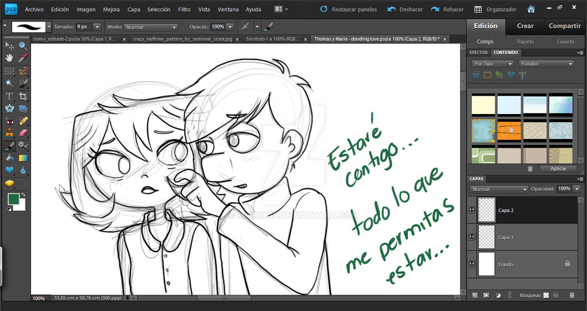This screenshot has height=311, width=587.
Task: Filter content by graphics leaf icon
Action: point(499,75)
